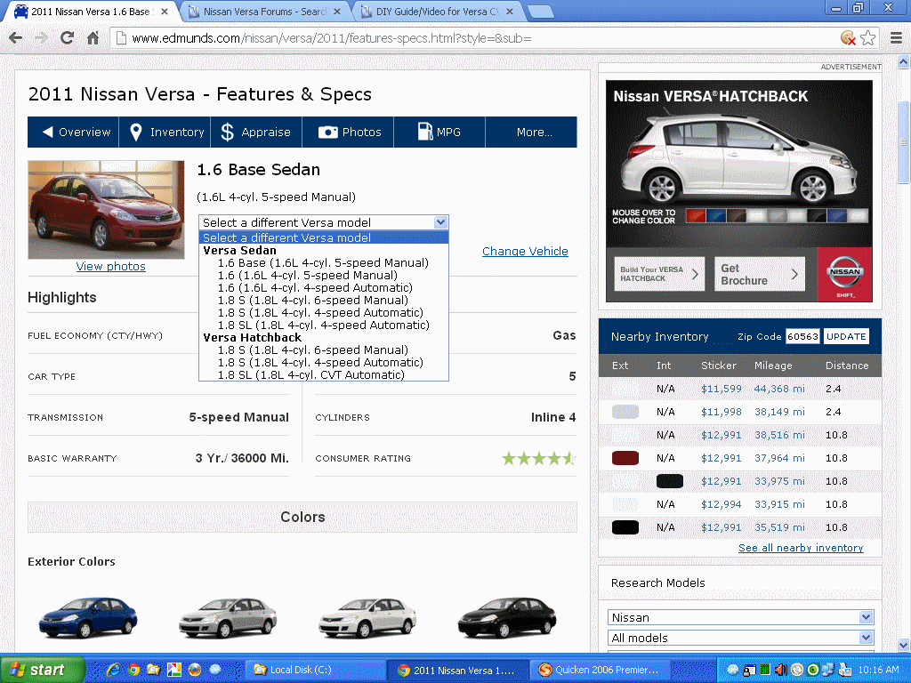The image size is (911, 683).
Task: Open a new browser tab
Action: point(540,12)
